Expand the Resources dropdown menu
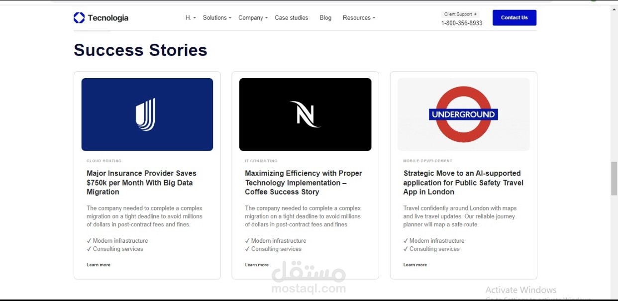This screenshot has height=301, width=618. pos(359,18)
